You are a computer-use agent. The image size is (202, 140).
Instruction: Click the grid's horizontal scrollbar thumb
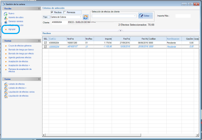93,135
